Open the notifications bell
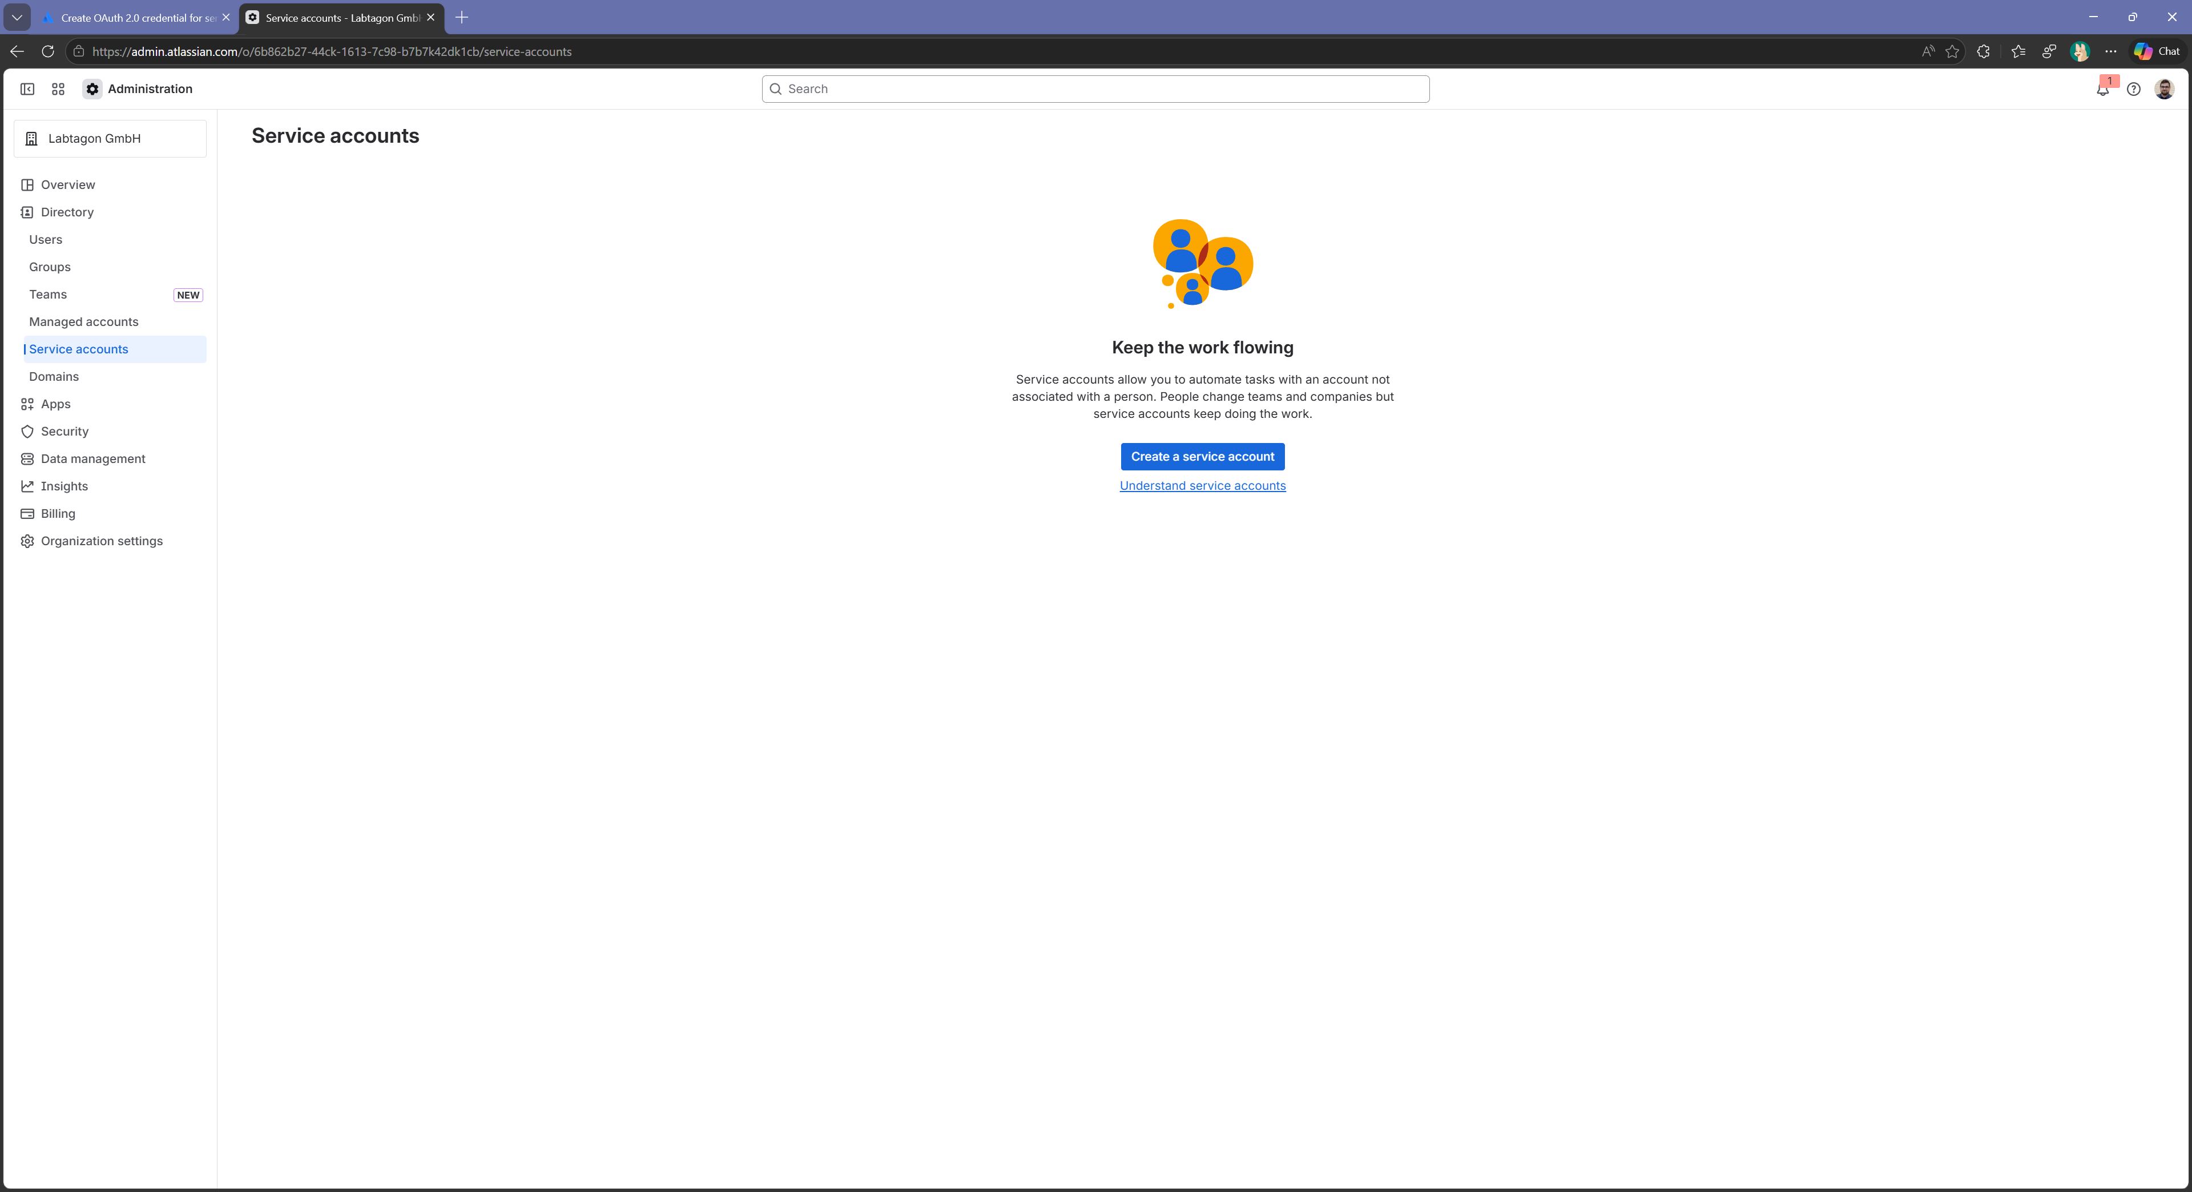This screenshot has height=1192, width=2192. pyautogui.click(x=2102, y=89)
